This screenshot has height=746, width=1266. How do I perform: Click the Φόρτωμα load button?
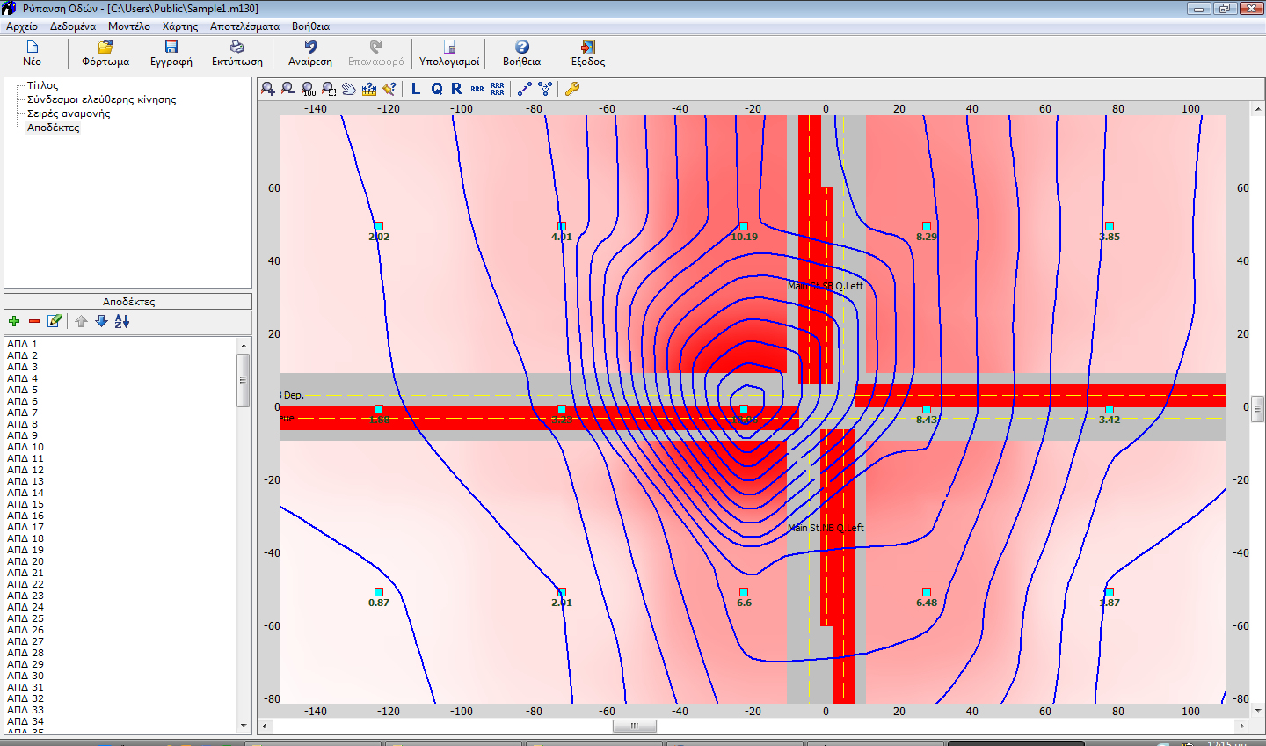[105, 54]
